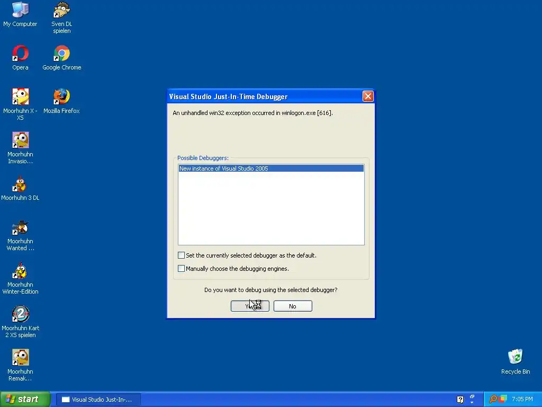Click No to decline debugging
This screenshot has height=407, width=542.
coord(293,306)
